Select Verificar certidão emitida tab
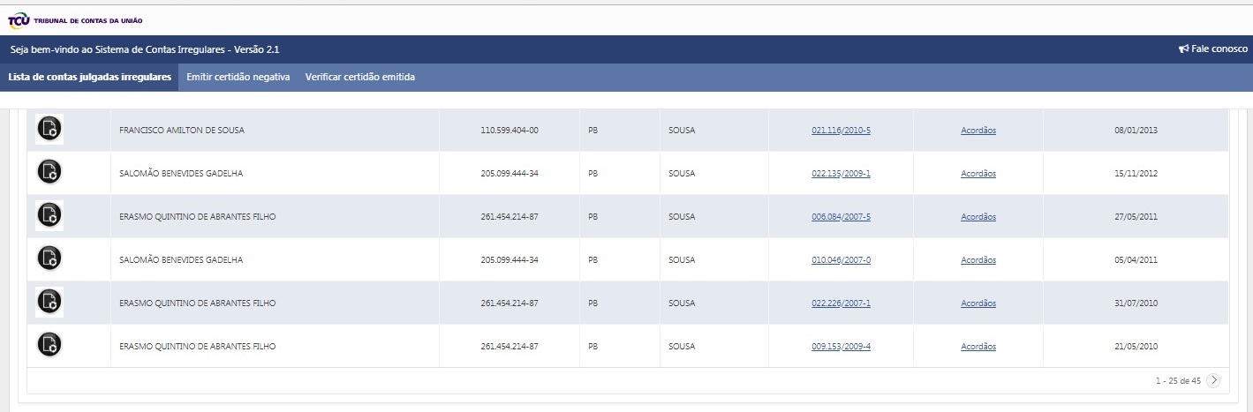The height and width of the screenshot is (412, 1253). [x=360, y=77]
